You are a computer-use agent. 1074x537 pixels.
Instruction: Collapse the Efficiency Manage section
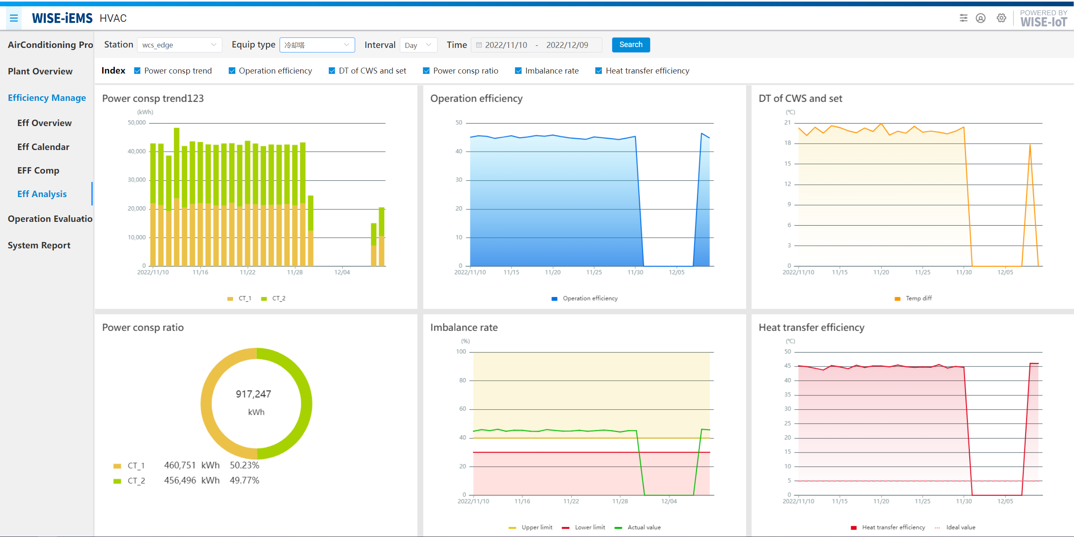coord(47,97)
